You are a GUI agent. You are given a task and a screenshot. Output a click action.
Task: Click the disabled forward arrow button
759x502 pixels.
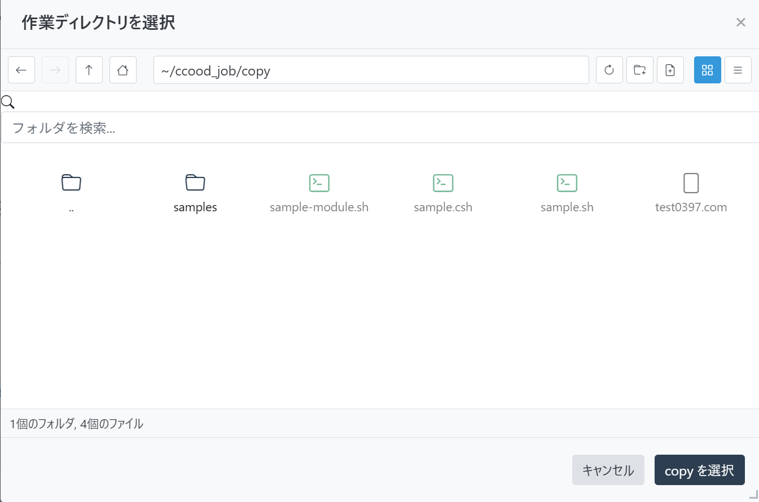55,70
